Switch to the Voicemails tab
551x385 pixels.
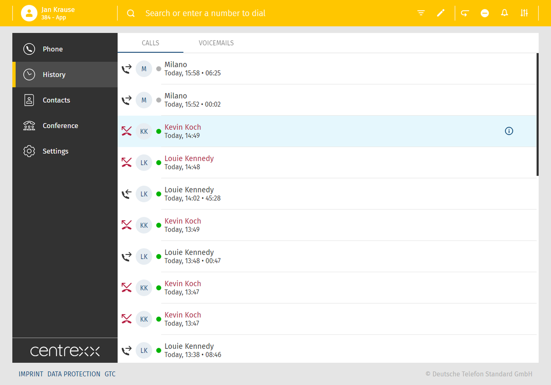pos(216,43)
